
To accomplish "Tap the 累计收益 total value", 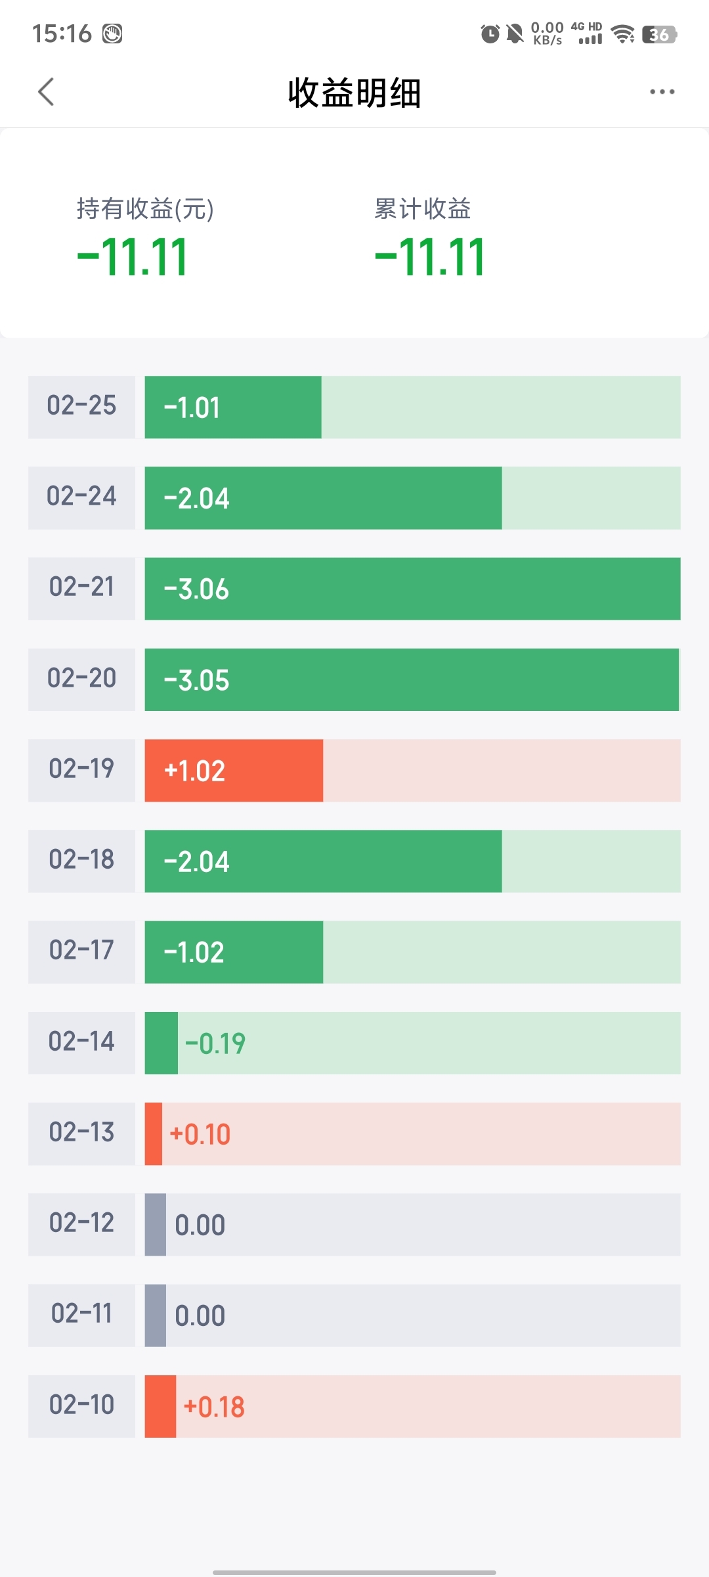I will (x=429, y=257).
